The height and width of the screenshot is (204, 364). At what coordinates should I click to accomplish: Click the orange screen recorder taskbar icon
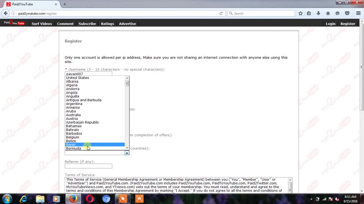[x=123, y=199]
